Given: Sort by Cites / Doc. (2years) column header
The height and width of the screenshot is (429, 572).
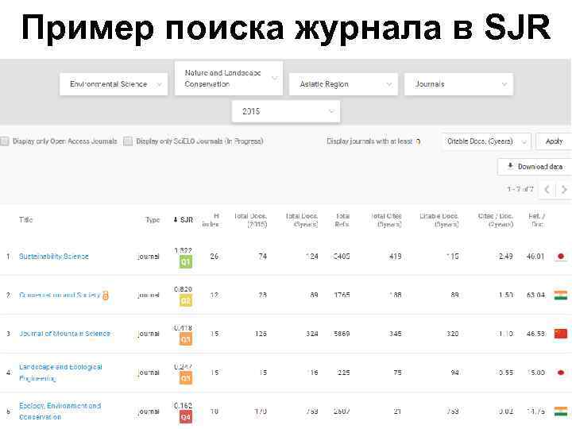Looking at the screenshot, I should [x=496, y=220].
